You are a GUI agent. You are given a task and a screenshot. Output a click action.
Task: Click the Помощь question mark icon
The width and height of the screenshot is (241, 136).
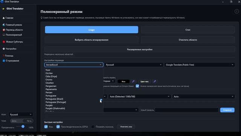pyautogui.click(x=3, y=56)
